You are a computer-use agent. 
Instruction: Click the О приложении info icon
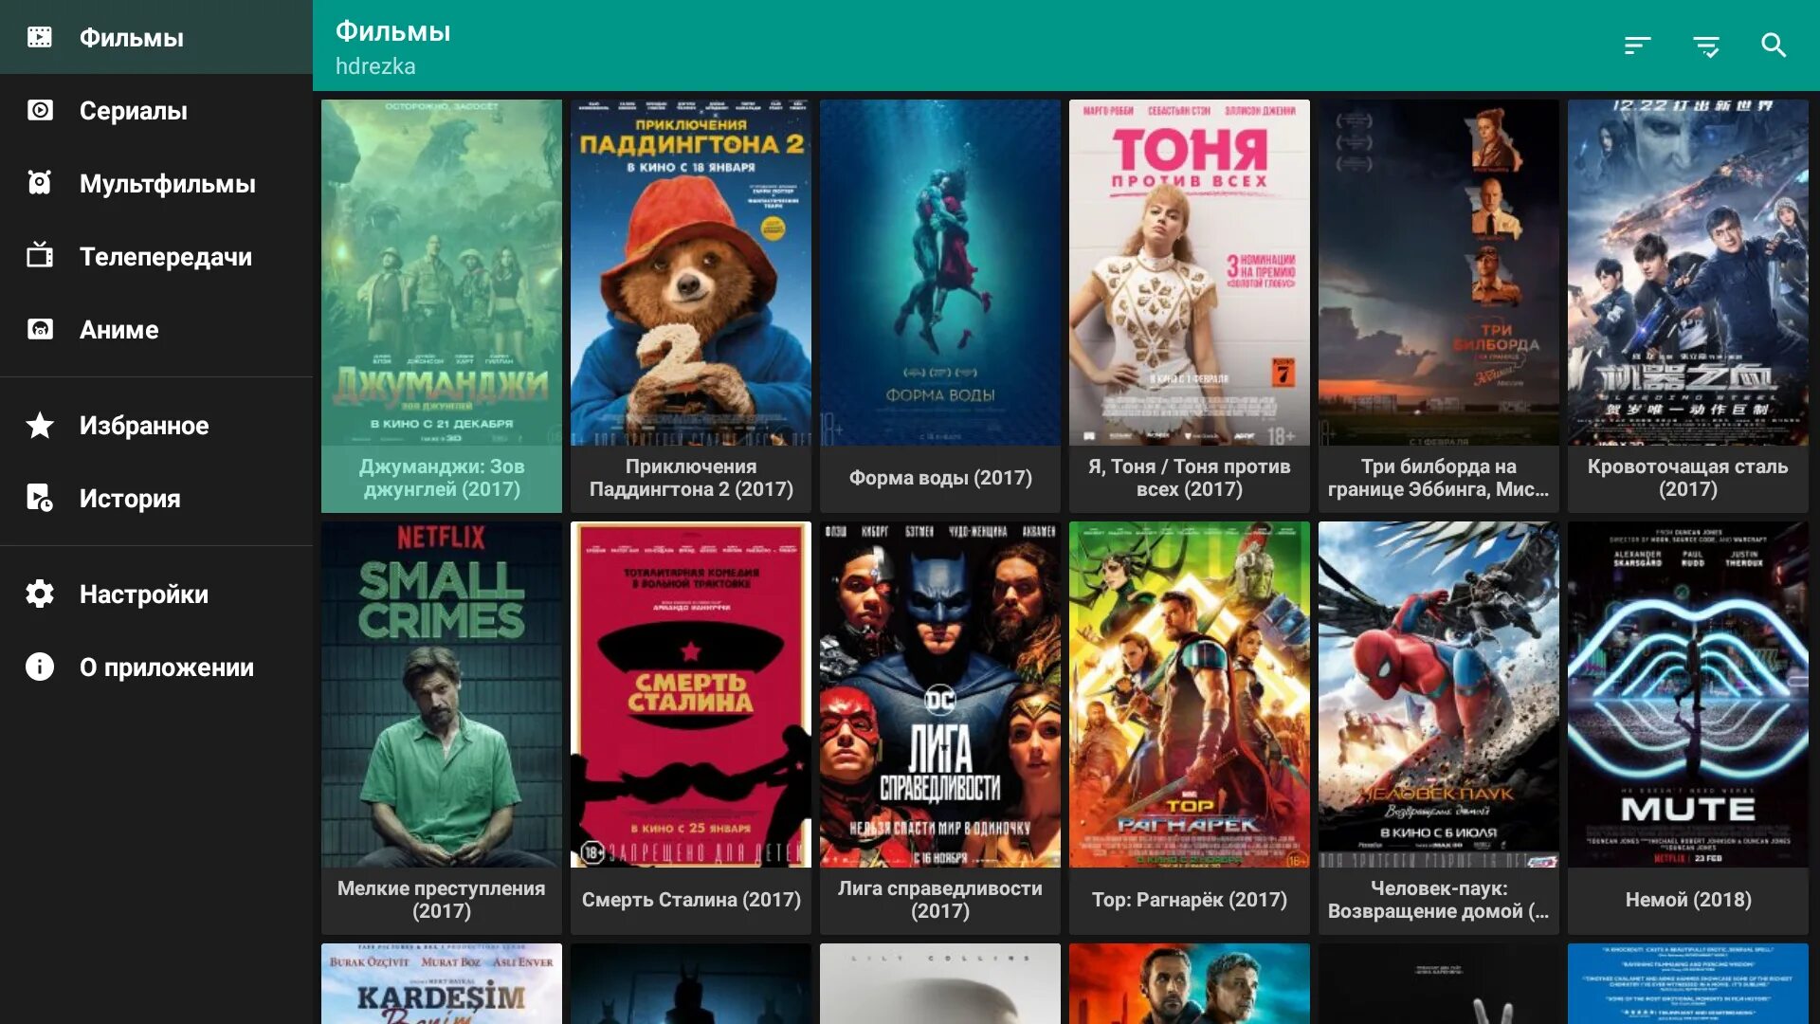pos(40,667)
